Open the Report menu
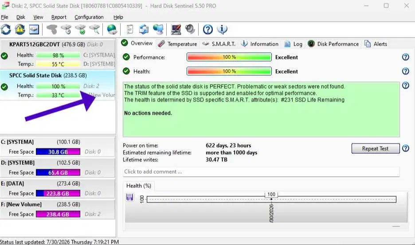This screenshot has height=245, width=415. click(59, 17)
